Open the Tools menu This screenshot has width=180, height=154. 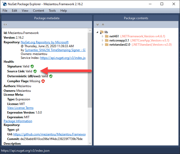coord(52,11)
